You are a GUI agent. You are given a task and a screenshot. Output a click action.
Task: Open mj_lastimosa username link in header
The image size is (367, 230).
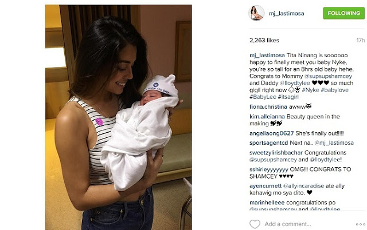[286, 14]
